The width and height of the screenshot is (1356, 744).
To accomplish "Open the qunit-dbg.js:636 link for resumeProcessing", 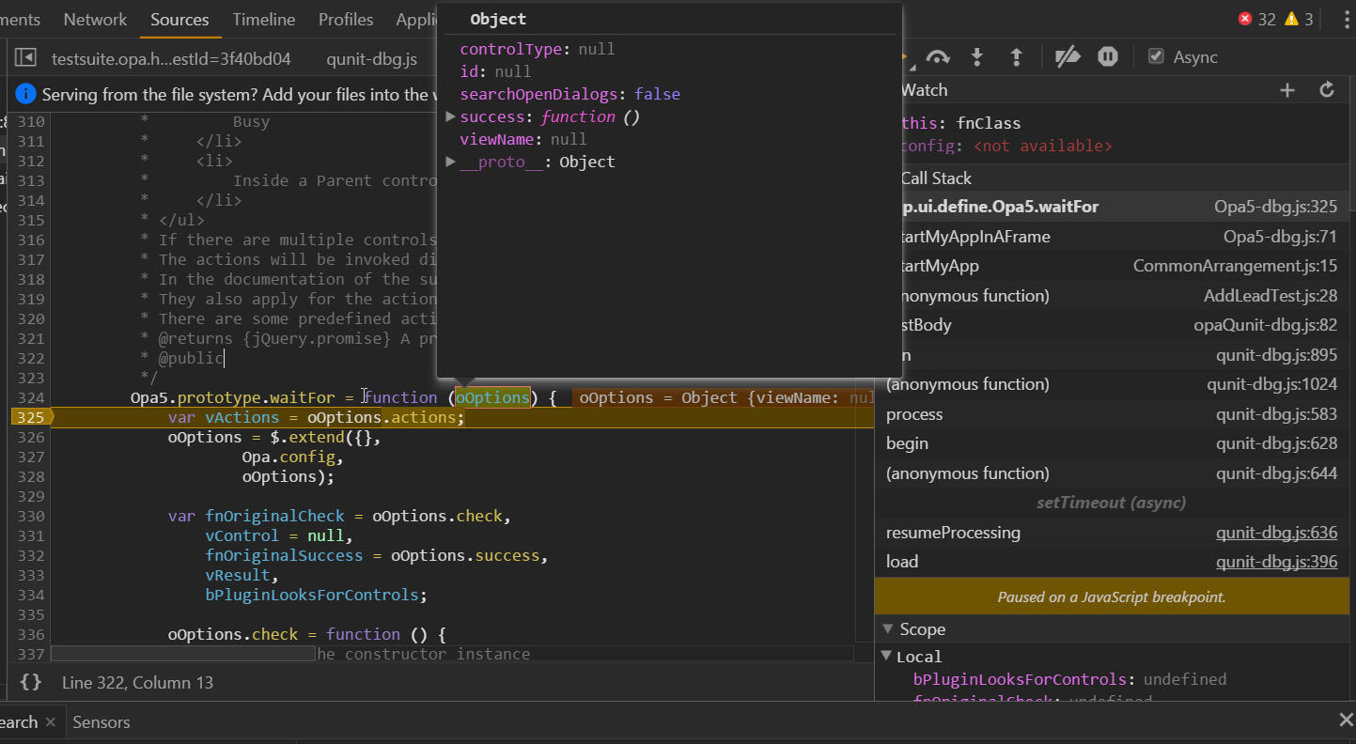I will click(1276, 533).
